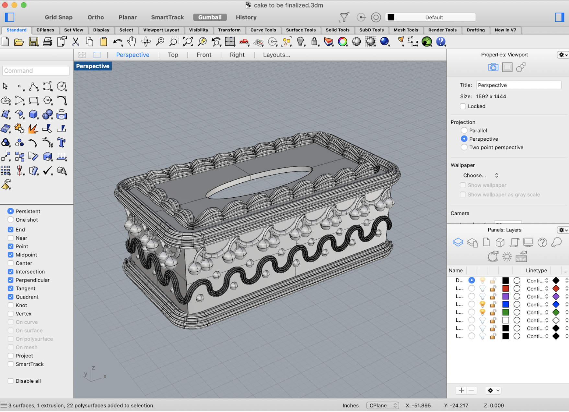569x412 pixels.
Task: Click the Print icon in toolbar
Action: (48, 42)
